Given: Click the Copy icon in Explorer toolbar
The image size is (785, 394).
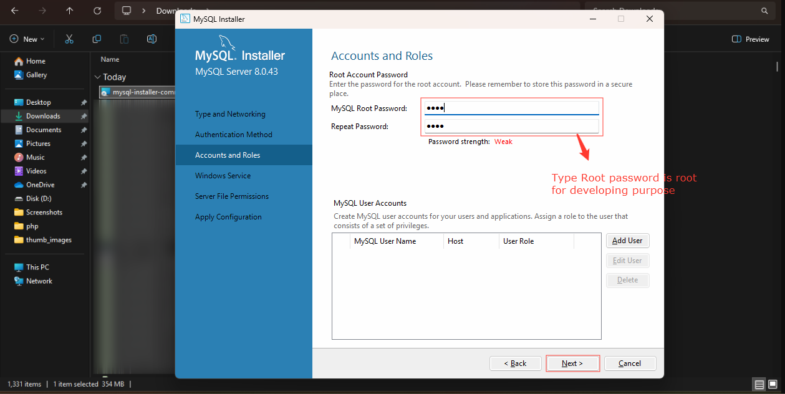Looking at the screenshot, I should click(97, 39).
